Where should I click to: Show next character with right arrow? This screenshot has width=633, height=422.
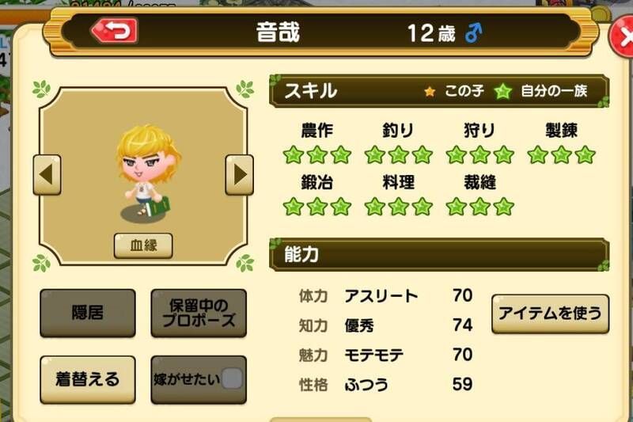pyautogui.click(x=240, y=175)
